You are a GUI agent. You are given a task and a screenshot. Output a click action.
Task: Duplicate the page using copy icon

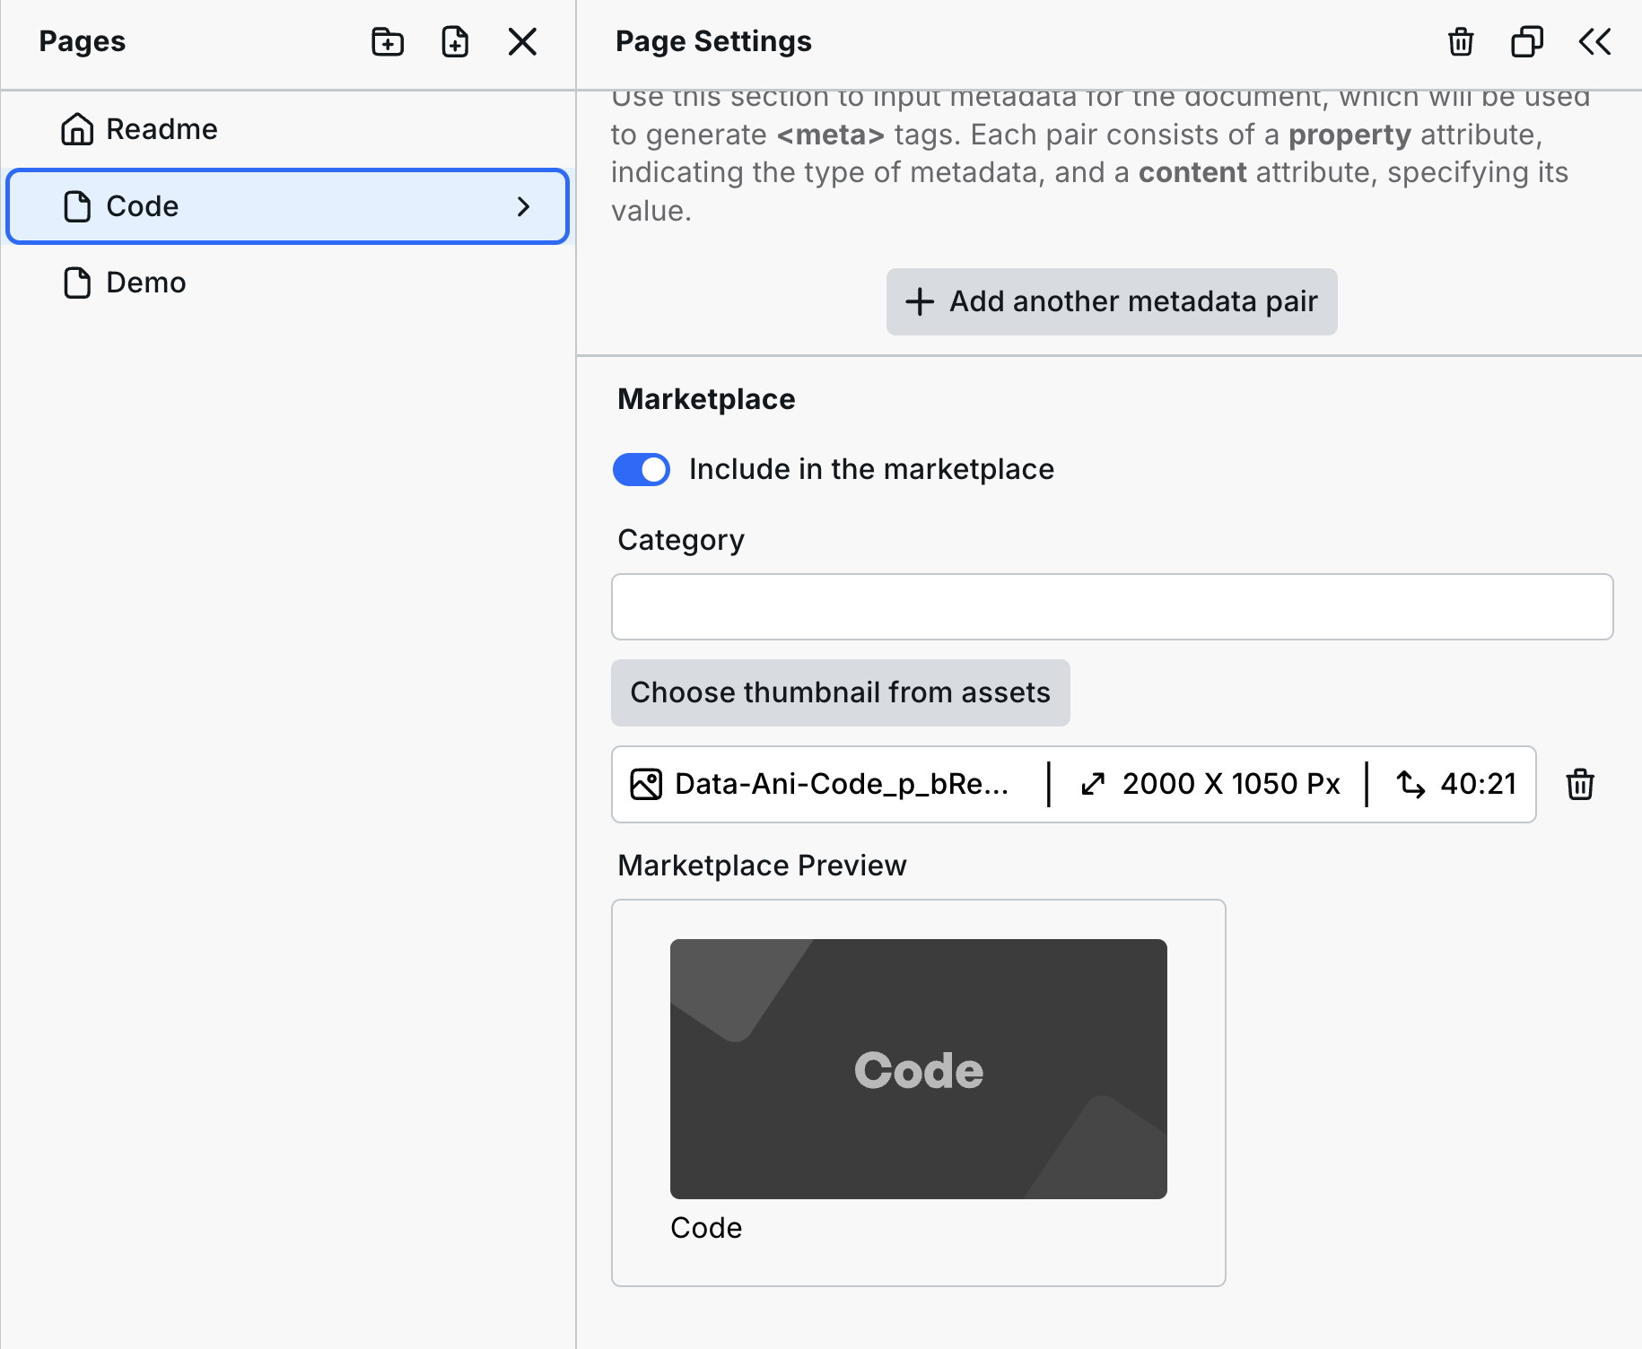click(x=1527, y=41)
